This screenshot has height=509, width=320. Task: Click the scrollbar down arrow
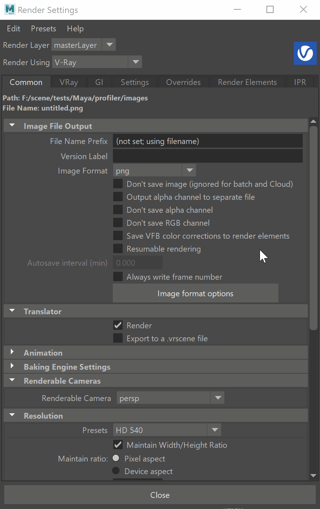(x=313, y=476)
